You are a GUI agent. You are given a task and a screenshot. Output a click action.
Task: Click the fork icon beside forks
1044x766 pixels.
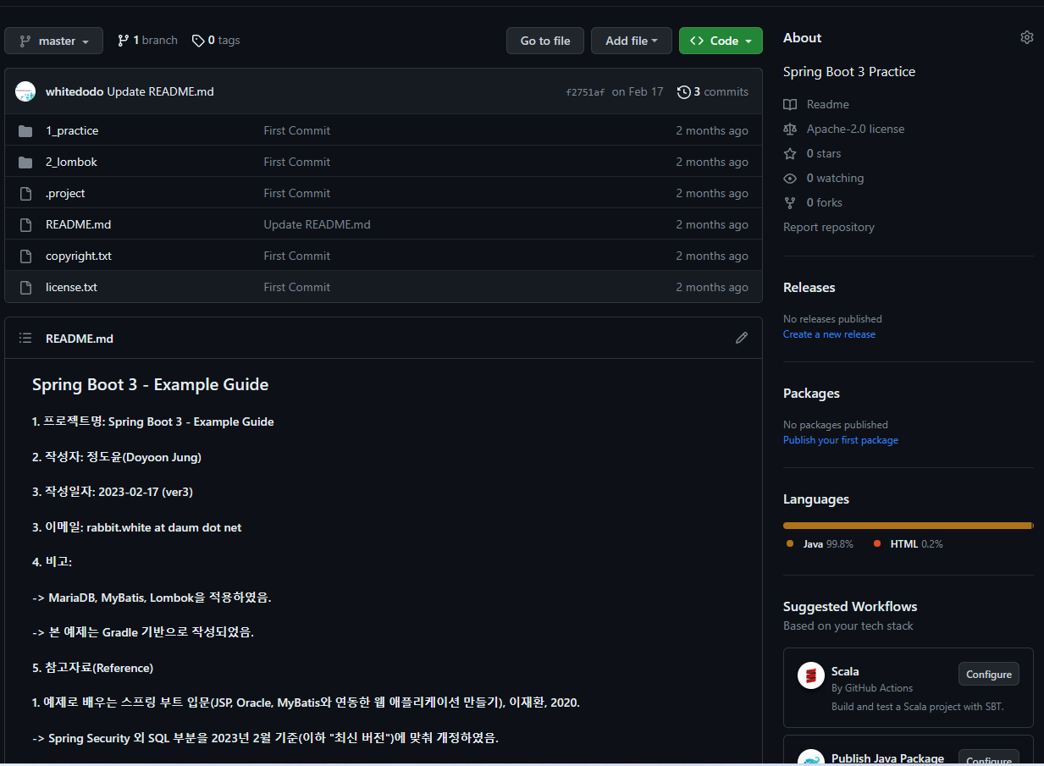[x=790, y=202]
